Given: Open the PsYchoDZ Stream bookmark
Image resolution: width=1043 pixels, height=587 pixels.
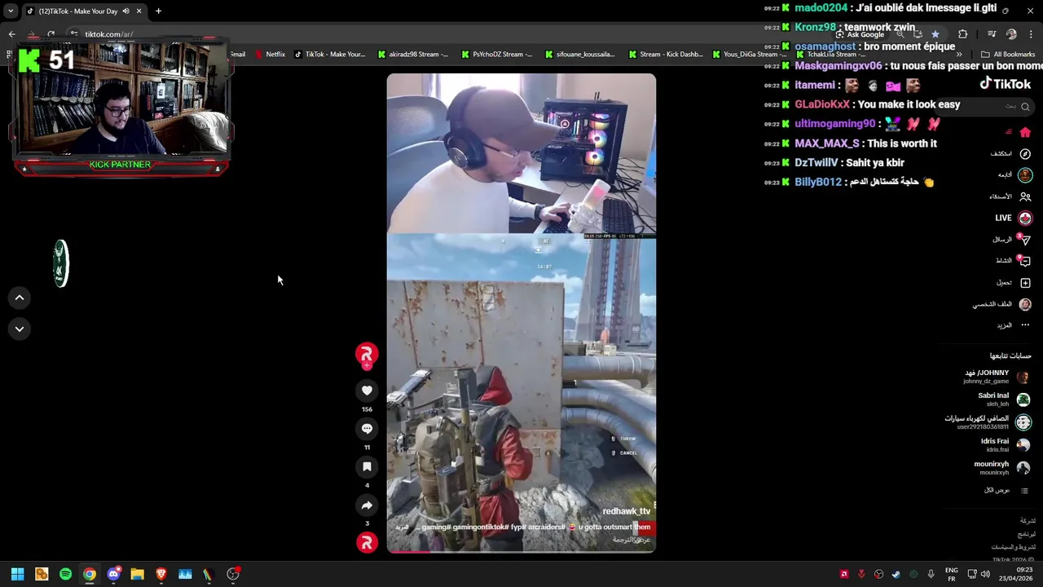Looking at the screenshot, I should click(x=497, y=55).
